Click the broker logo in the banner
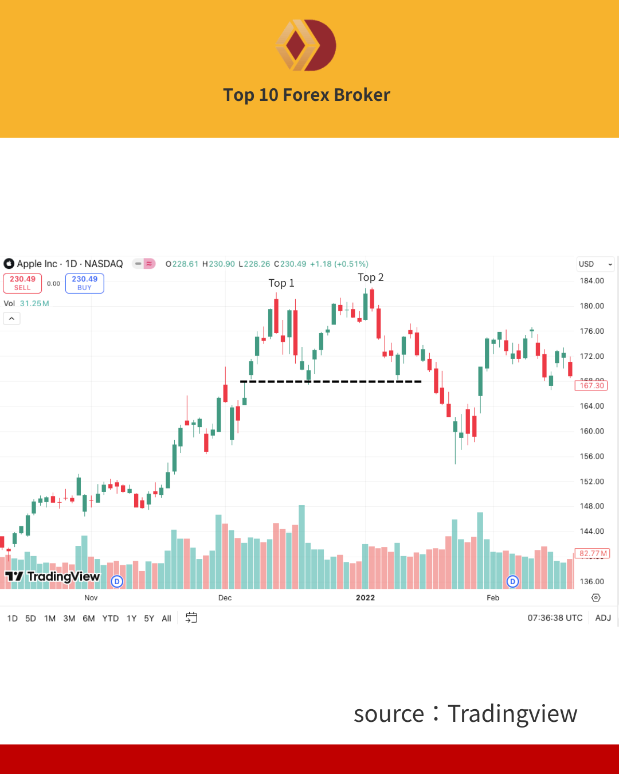 306,45
